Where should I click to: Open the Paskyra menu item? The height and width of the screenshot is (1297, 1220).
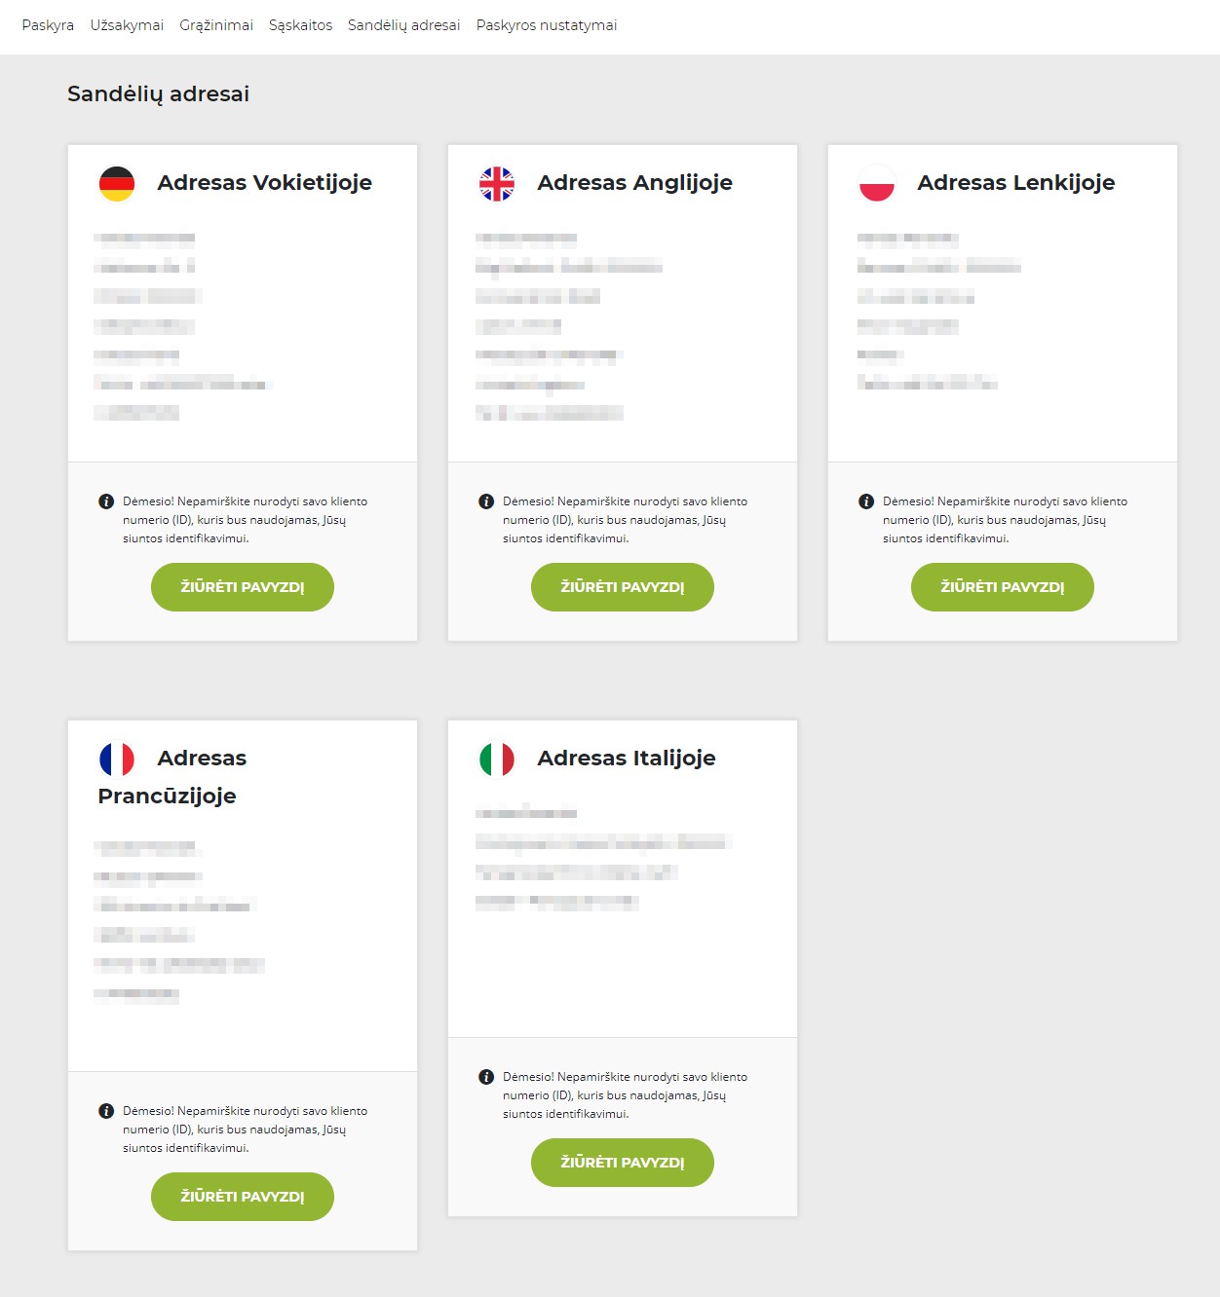click(48, 25)
